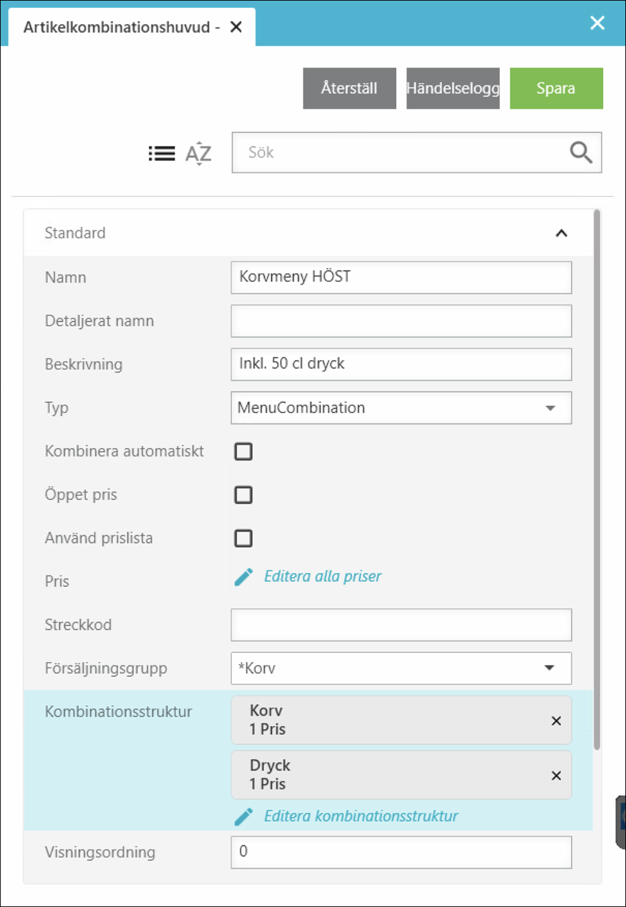The width and height of the screenshot is (626, 907).
Task: Open the Typ MenuCombination dropdown
Action: point(550,408)
